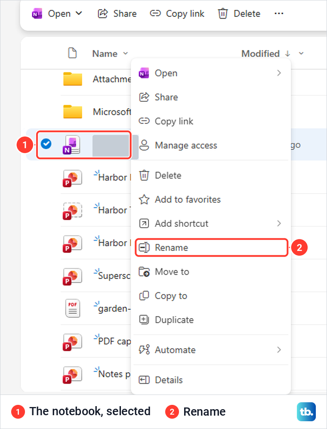
Task: Click the panel icon beside Details
Action: tap(144, 380)
